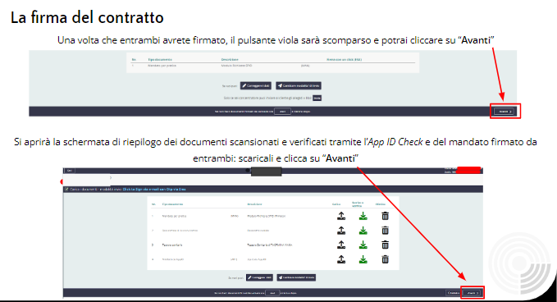Viewport: 557px width, 302px height.
Task: Delete the document in row 2
Action: (x=385, y=231)
